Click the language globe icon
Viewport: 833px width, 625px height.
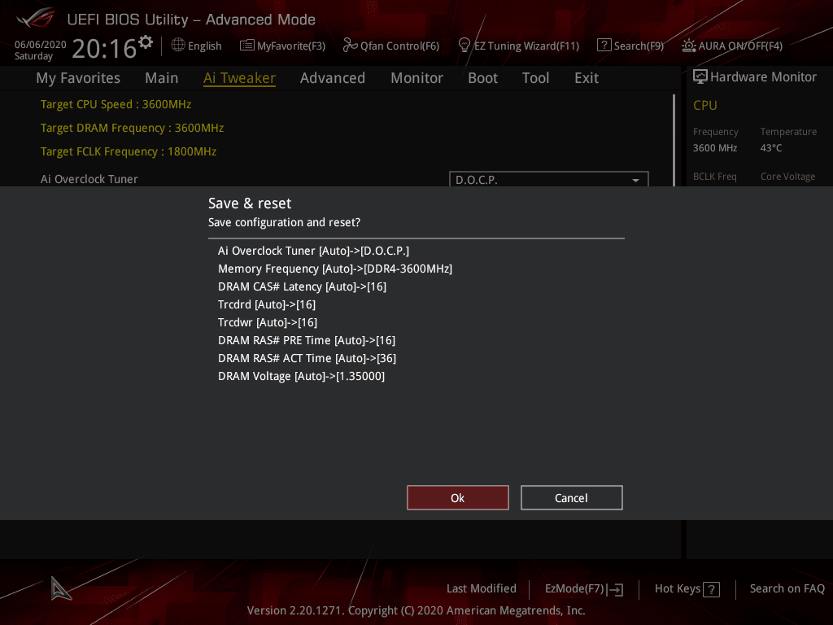[178, 46]
